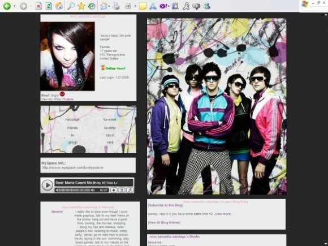Click the song title display in music player
Screen dimensions: 328x246
point(94,183)
